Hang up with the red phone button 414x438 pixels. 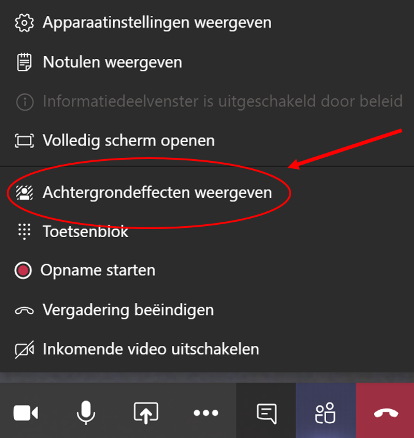coord(386,413)
